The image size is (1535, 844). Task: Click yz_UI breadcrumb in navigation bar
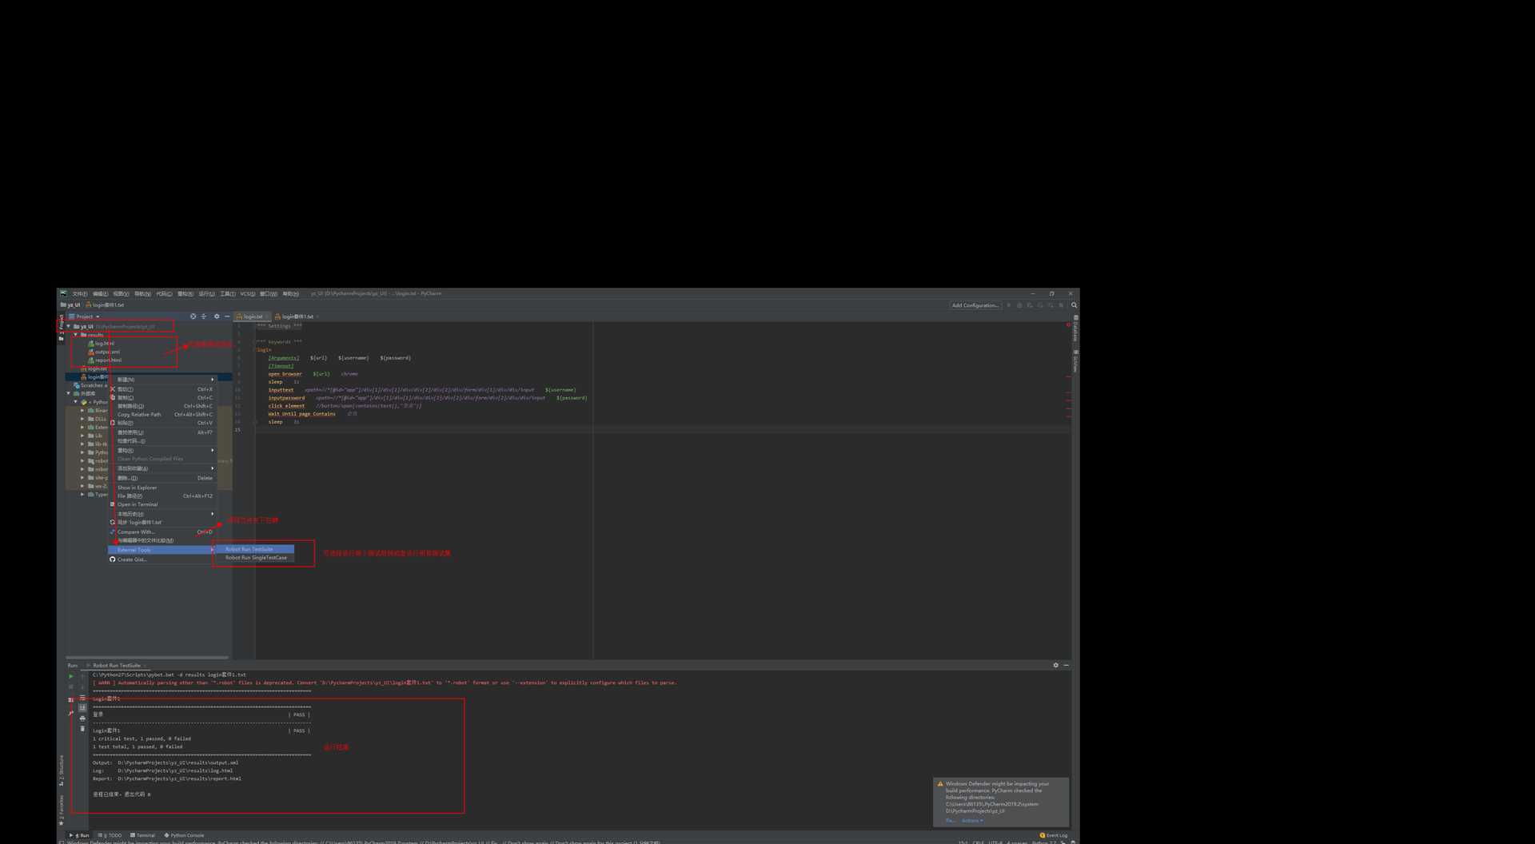coord(70,305)
